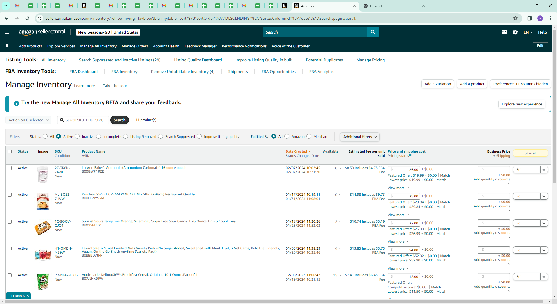Click the Pricing status info icon
Viewport: 557px width, 304px height.
[x=410, y=155]
